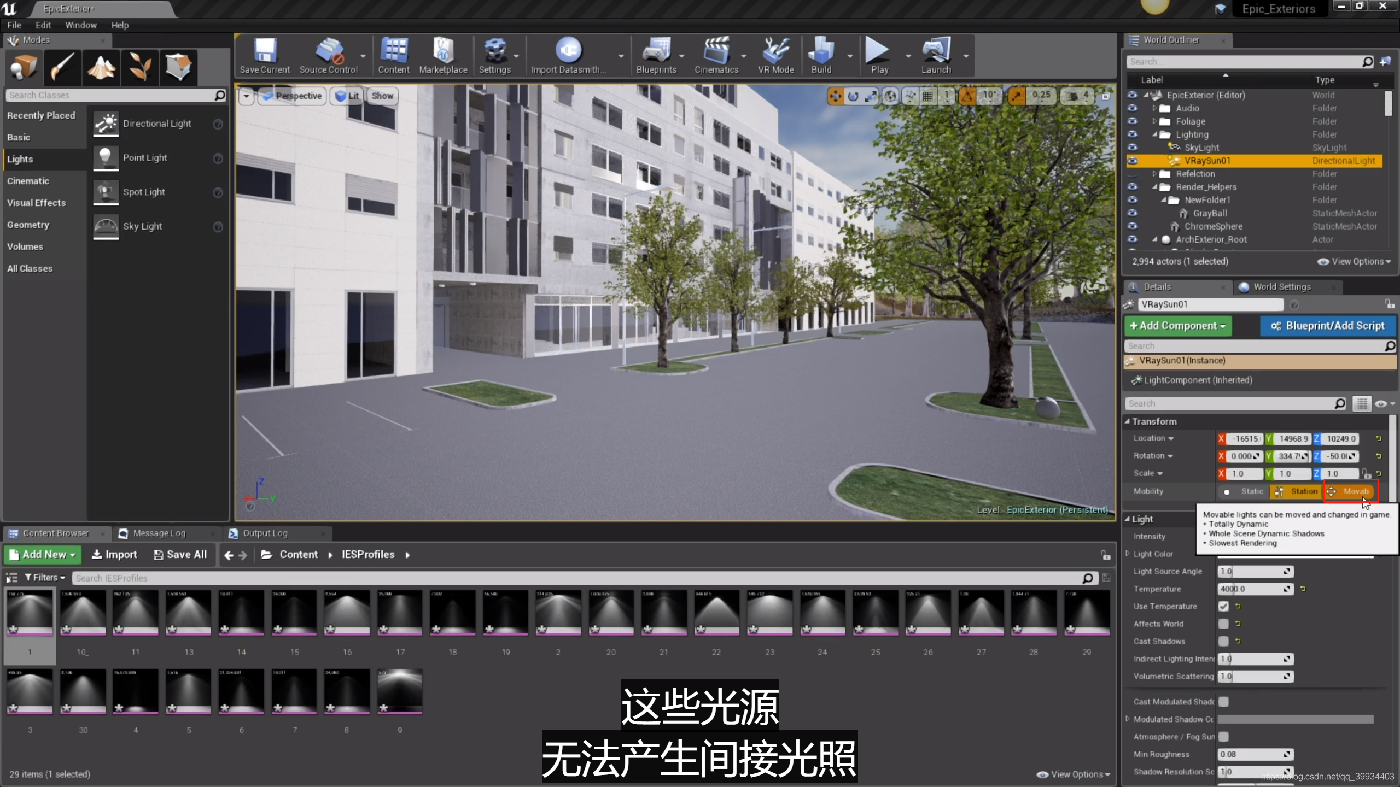Maximize viewport with corner icon
This screenshot has width=1400, height=787.
click(x=1105, y=96)
